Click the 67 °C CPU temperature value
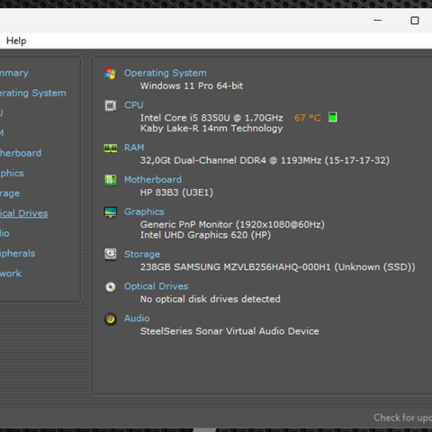The width and height of the screenshot is (432, 432). pos(308,118)
